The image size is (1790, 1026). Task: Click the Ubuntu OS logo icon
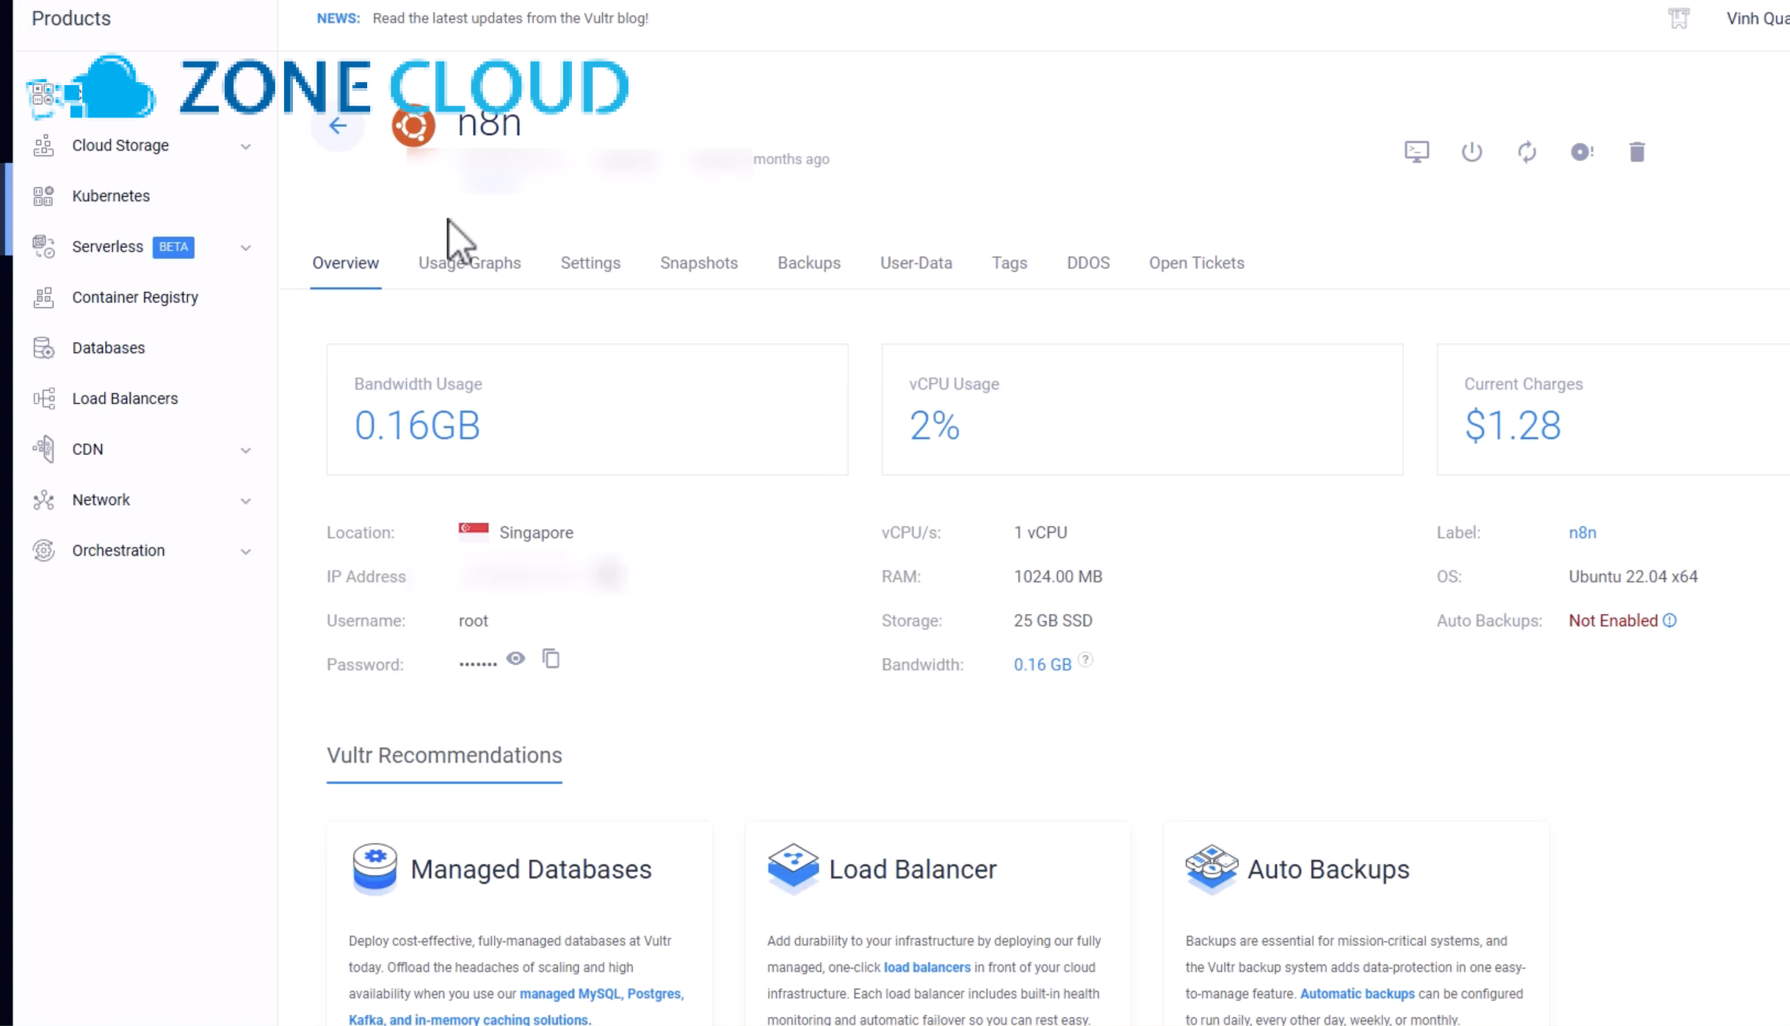tap(413, 125)
